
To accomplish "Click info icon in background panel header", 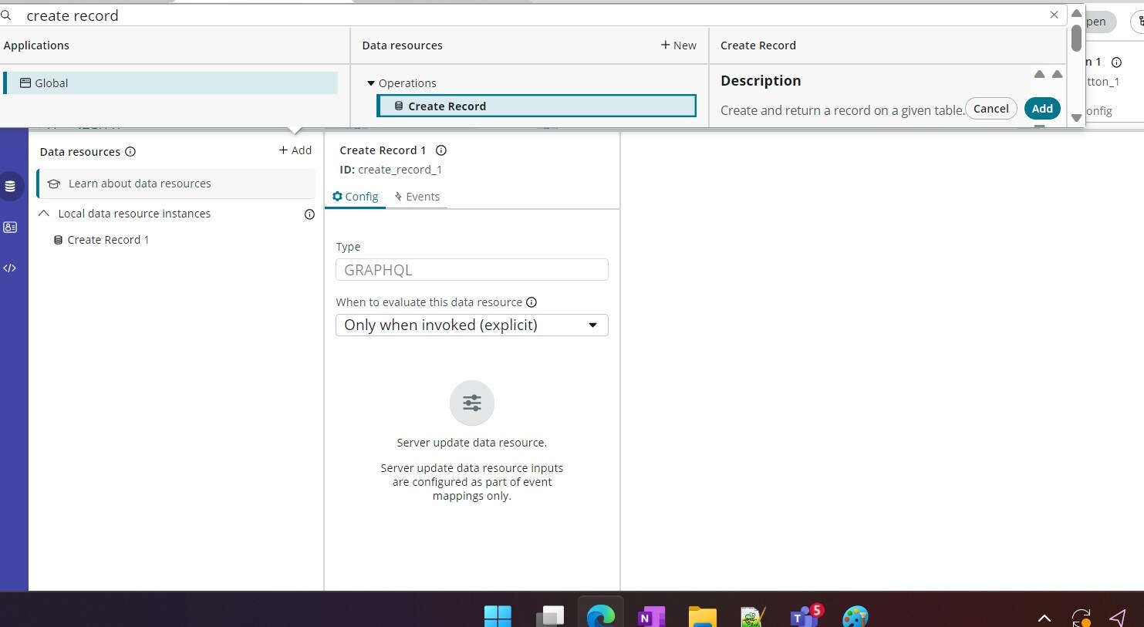I will point(1116,62).
